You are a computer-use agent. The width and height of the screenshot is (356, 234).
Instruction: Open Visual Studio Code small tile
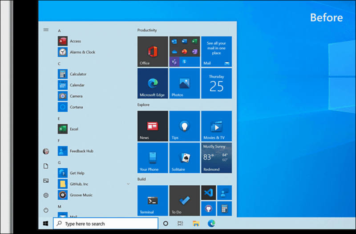click(208, 193)
